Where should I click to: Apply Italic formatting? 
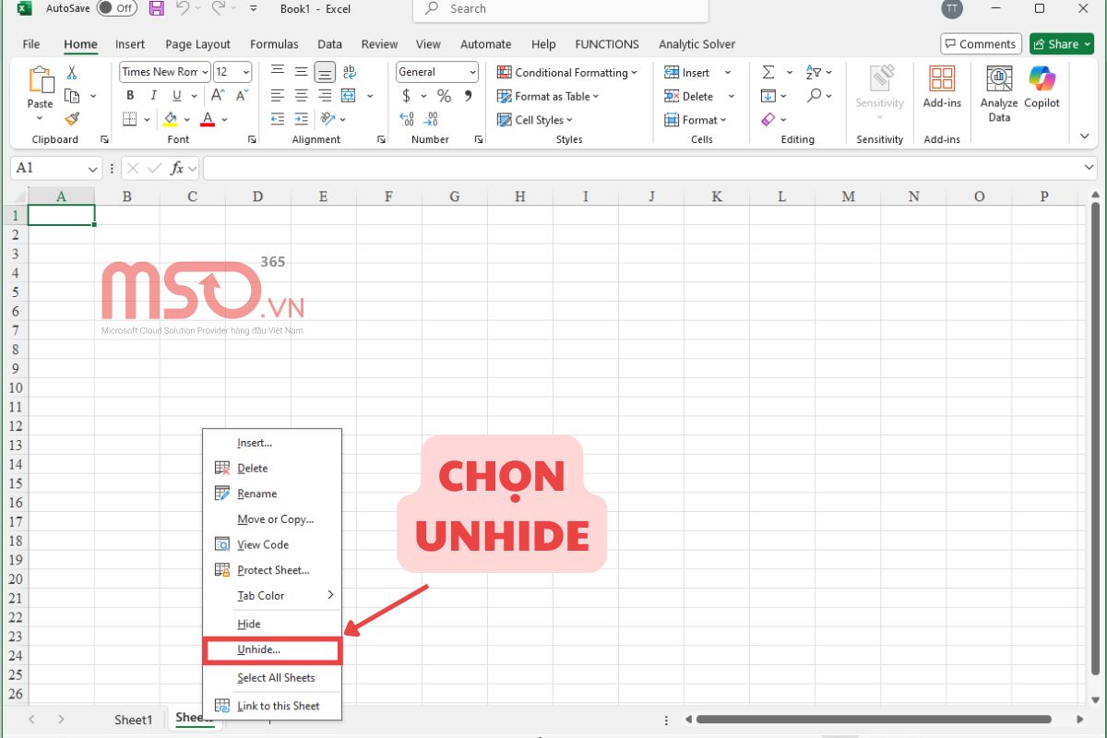[153, 96]
